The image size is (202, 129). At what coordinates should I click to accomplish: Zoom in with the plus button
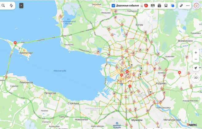[x=196, y=53]
